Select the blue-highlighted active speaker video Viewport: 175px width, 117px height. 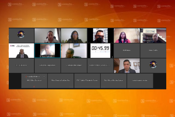click(48, 50)
